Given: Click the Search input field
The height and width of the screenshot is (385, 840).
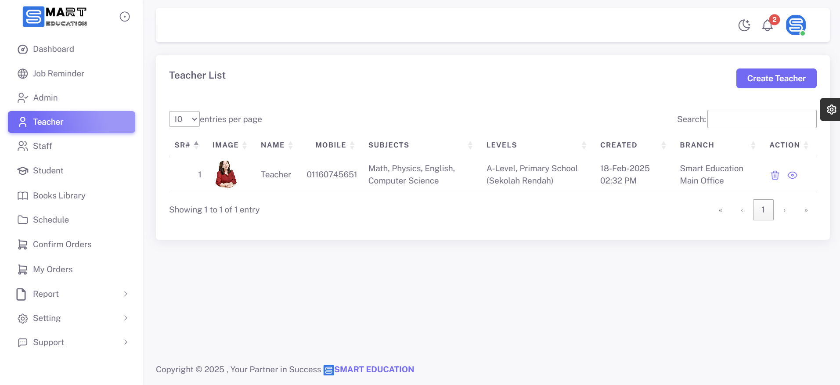Looking at the screenshot, I should click(x=761, y=119).
